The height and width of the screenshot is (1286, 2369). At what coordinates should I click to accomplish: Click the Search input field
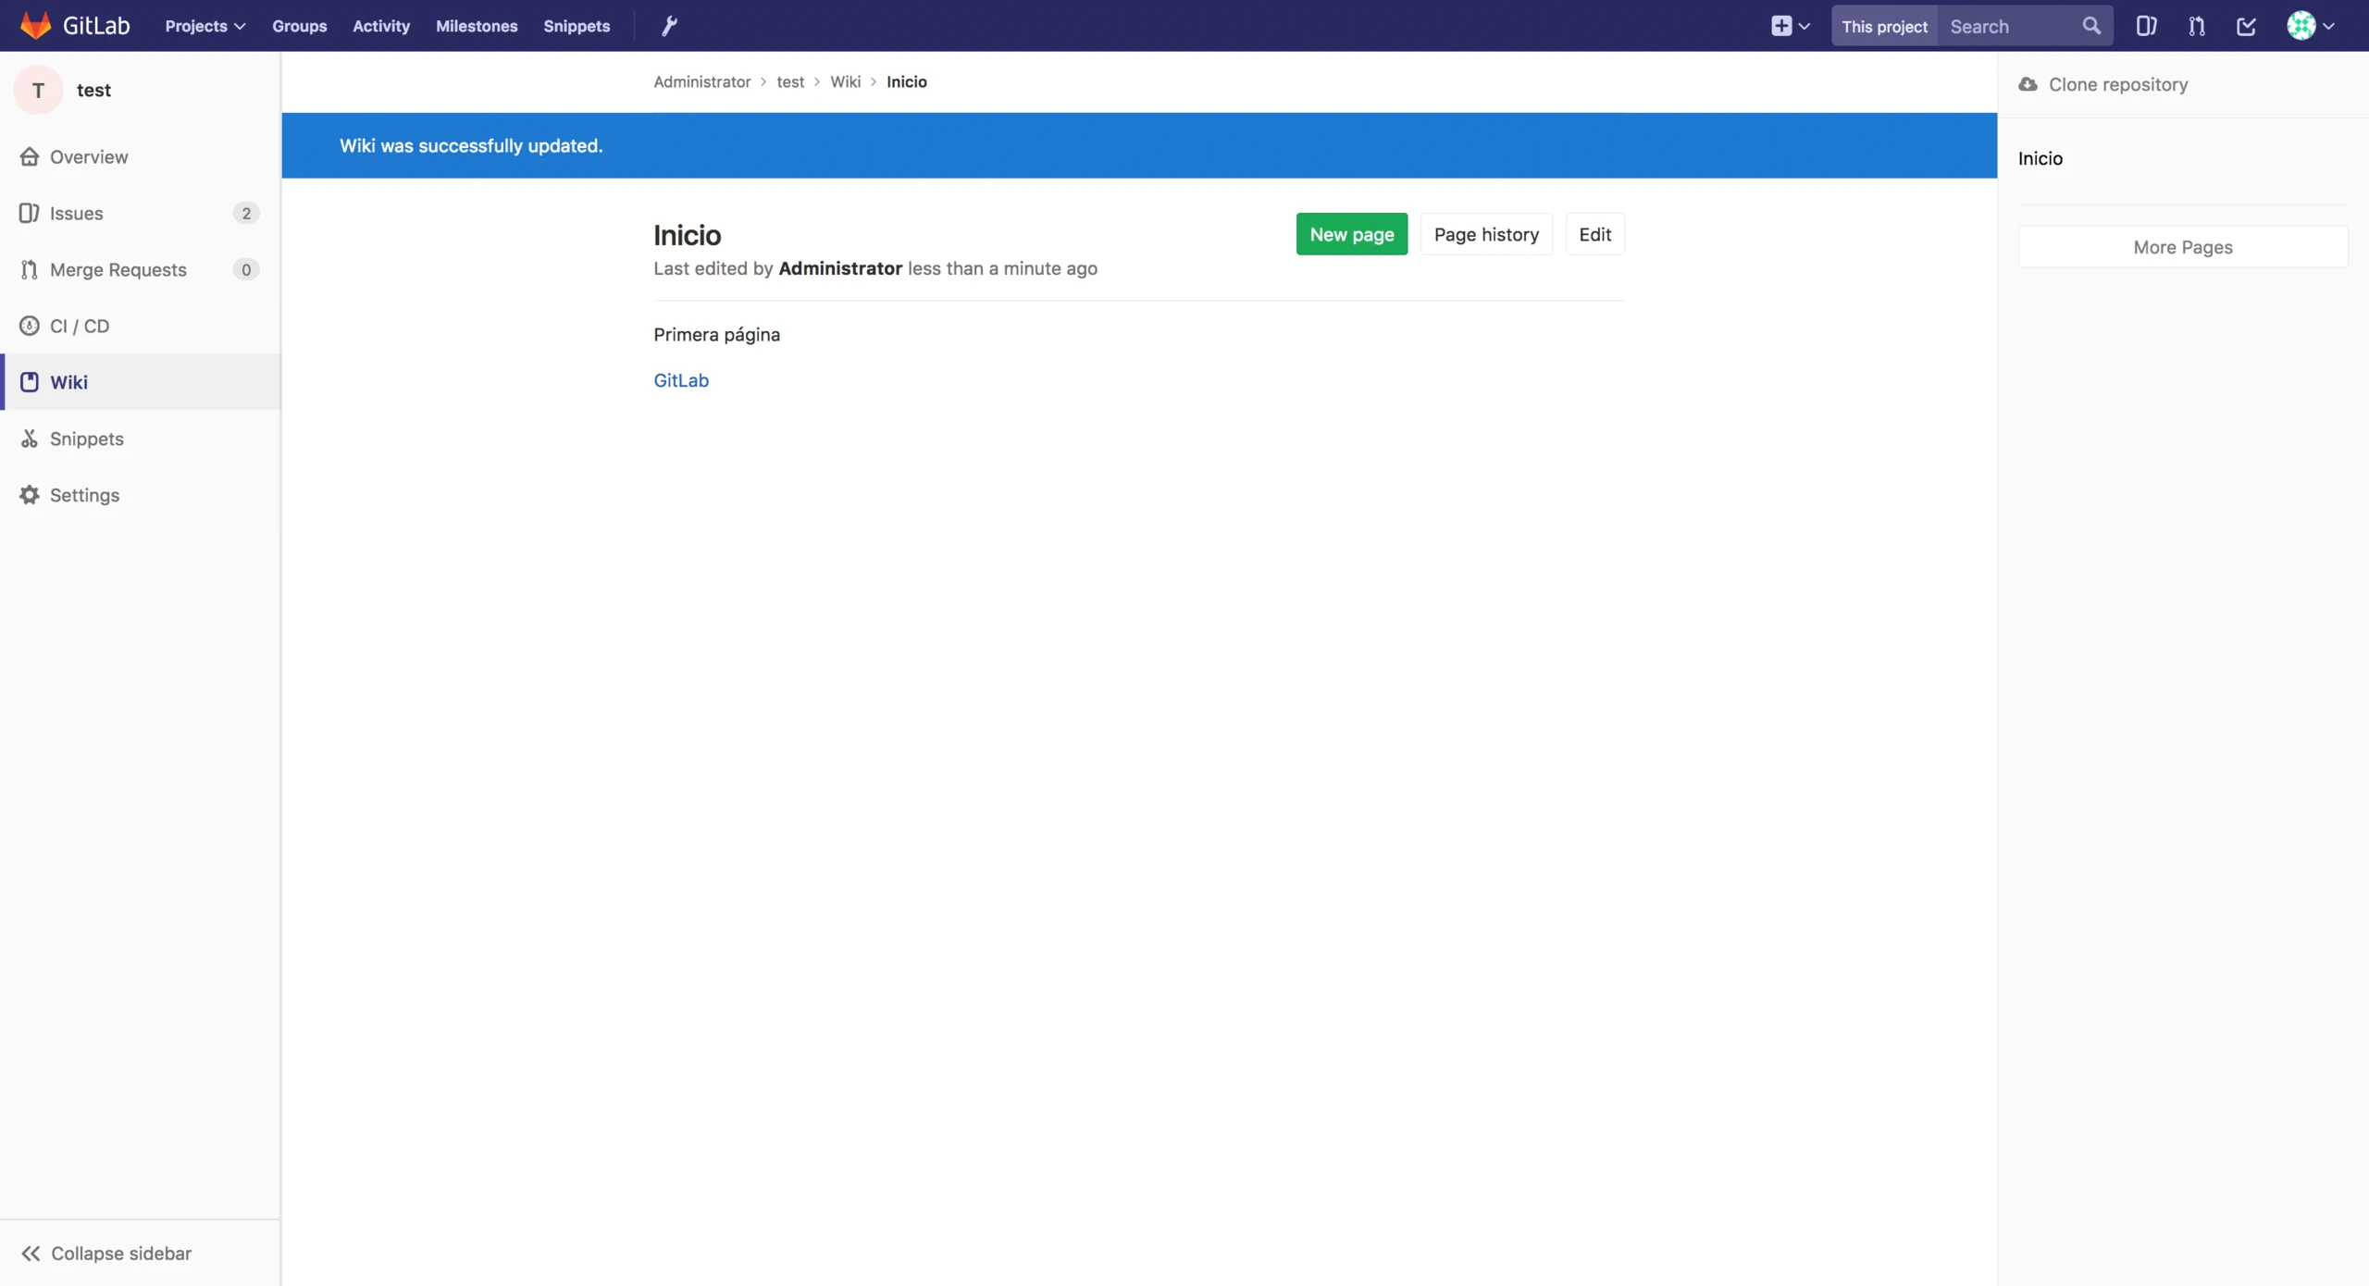coord(2008,26)
